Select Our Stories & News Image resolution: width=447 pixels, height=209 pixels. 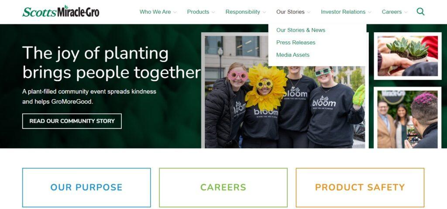tap(301, 30)
